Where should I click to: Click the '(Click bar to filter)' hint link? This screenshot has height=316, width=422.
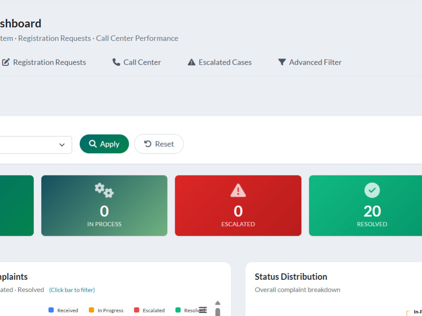pos(72,290)
